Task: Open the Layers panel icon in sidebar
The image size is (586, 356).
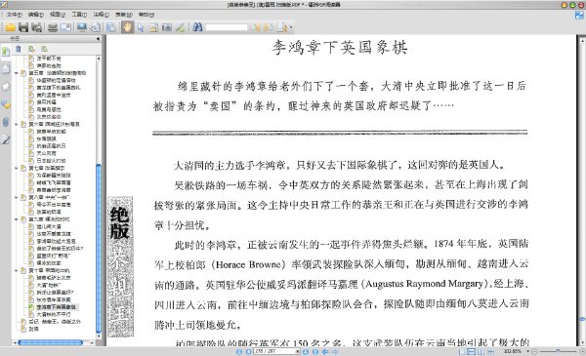Action: tap(6, 87)
